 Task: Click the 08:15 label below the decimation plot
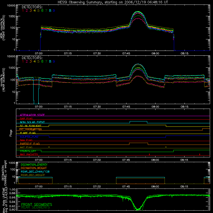click(x=184, y=187)
